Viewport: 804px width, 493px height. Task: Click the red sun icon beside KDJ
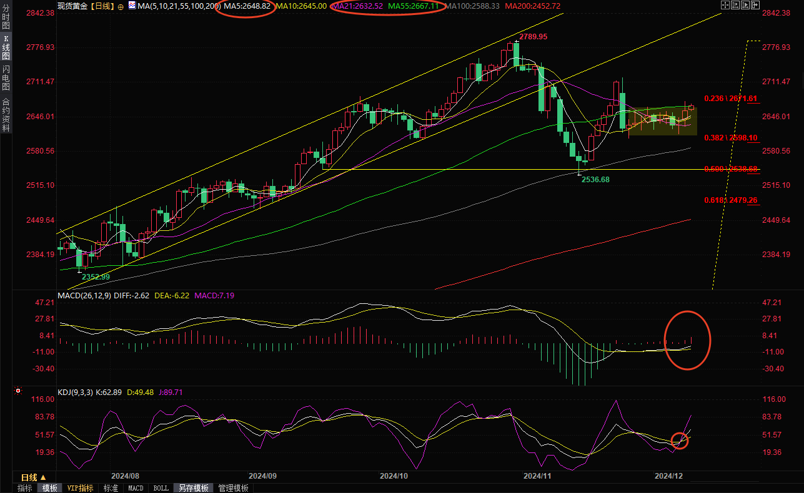[17, 392]
